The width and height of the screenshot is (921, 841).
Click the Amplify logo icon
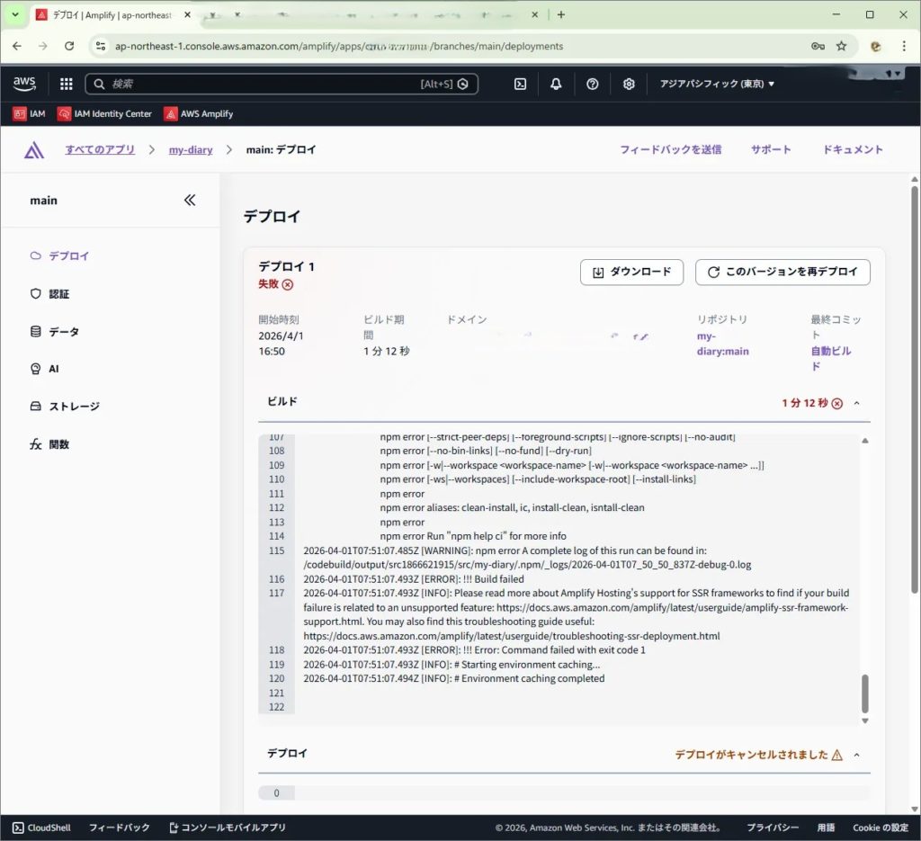[34, 150]
